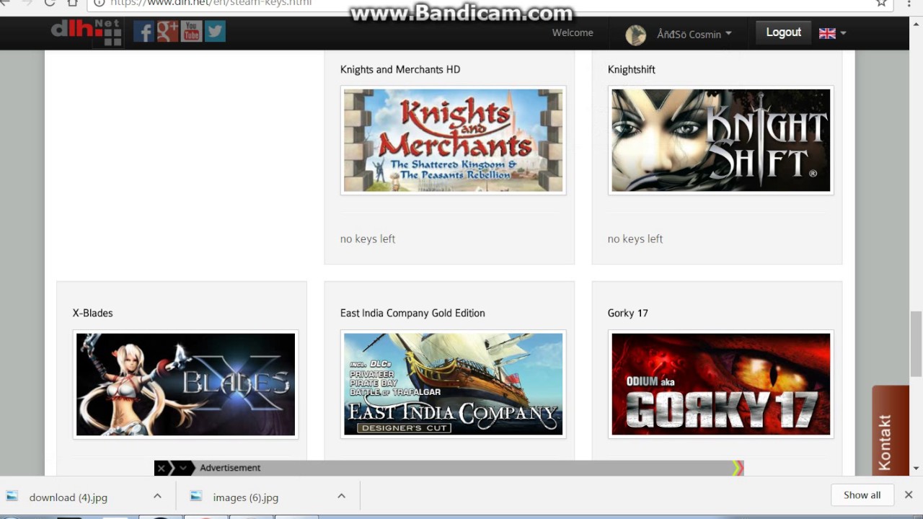Open the Chrome three-dot menu
This screenshot has width=923, height=519.
point(909,3)
